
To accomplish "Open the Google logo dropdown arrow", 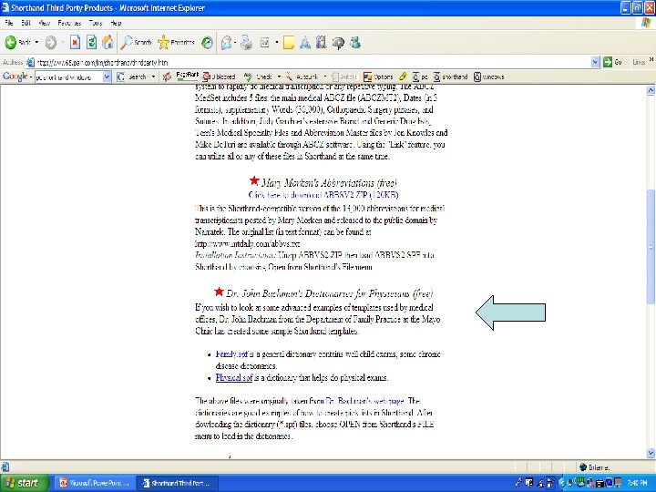I will (x=31, y=77).
